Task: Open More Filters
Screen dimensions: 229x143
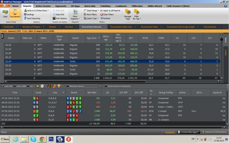Action: tap(90, 14)
